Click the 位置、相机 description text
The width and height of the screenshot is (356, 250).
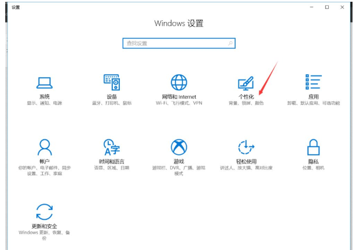[314, 168]
